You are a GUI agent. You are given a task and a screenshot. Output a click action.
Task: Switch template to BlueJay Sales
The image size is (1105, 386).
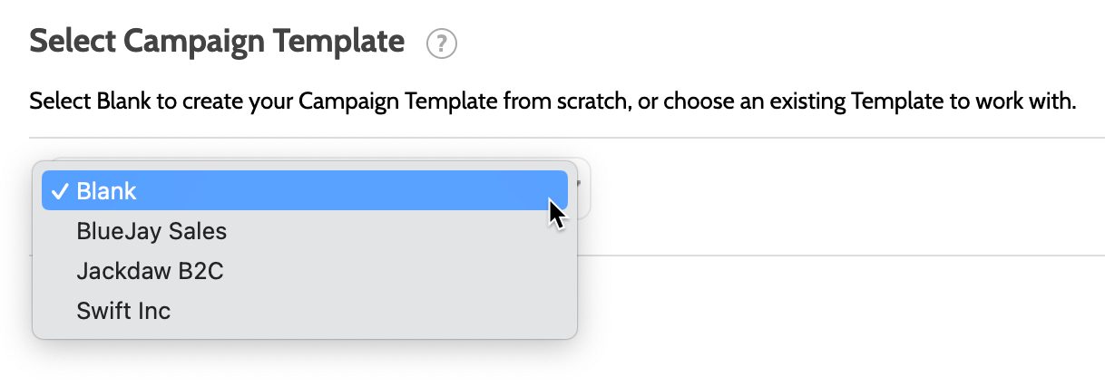(x=152, y=231)
